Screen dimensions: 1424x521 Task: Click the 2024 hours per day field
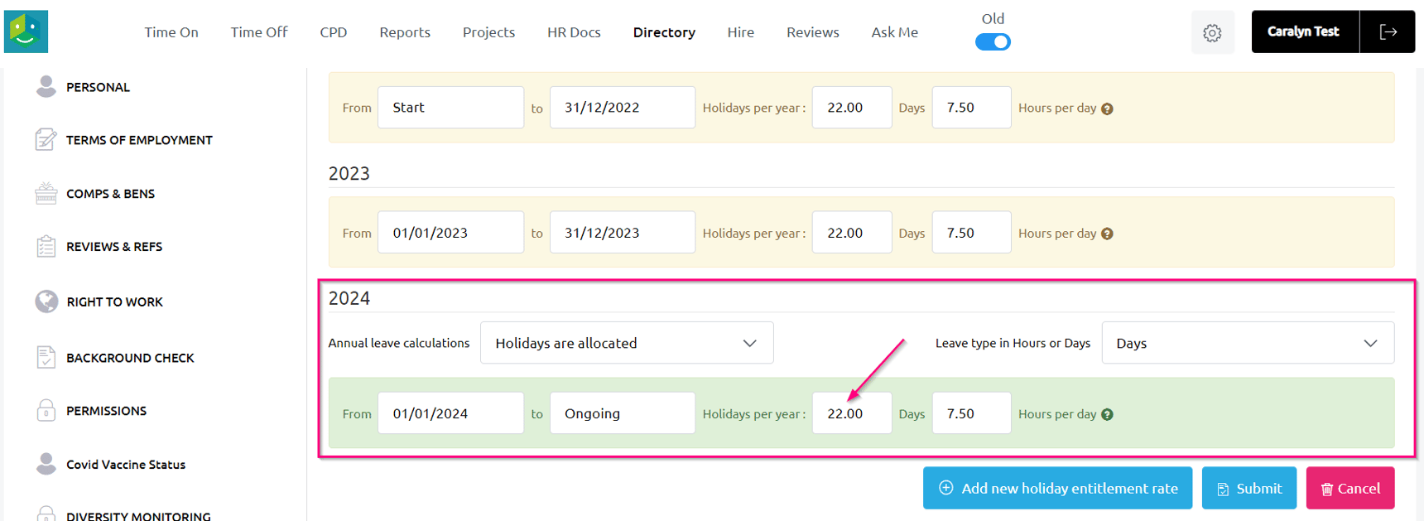(971, 413)
